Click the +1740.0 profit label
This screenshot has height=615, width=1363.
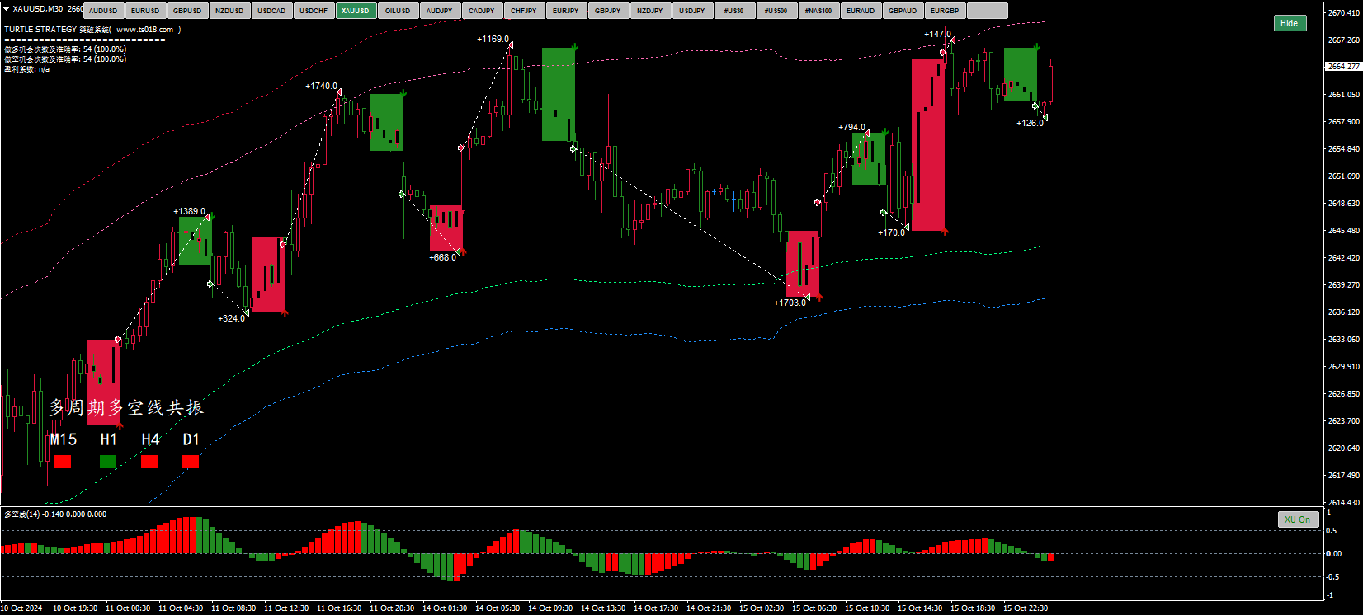(321, 86)
